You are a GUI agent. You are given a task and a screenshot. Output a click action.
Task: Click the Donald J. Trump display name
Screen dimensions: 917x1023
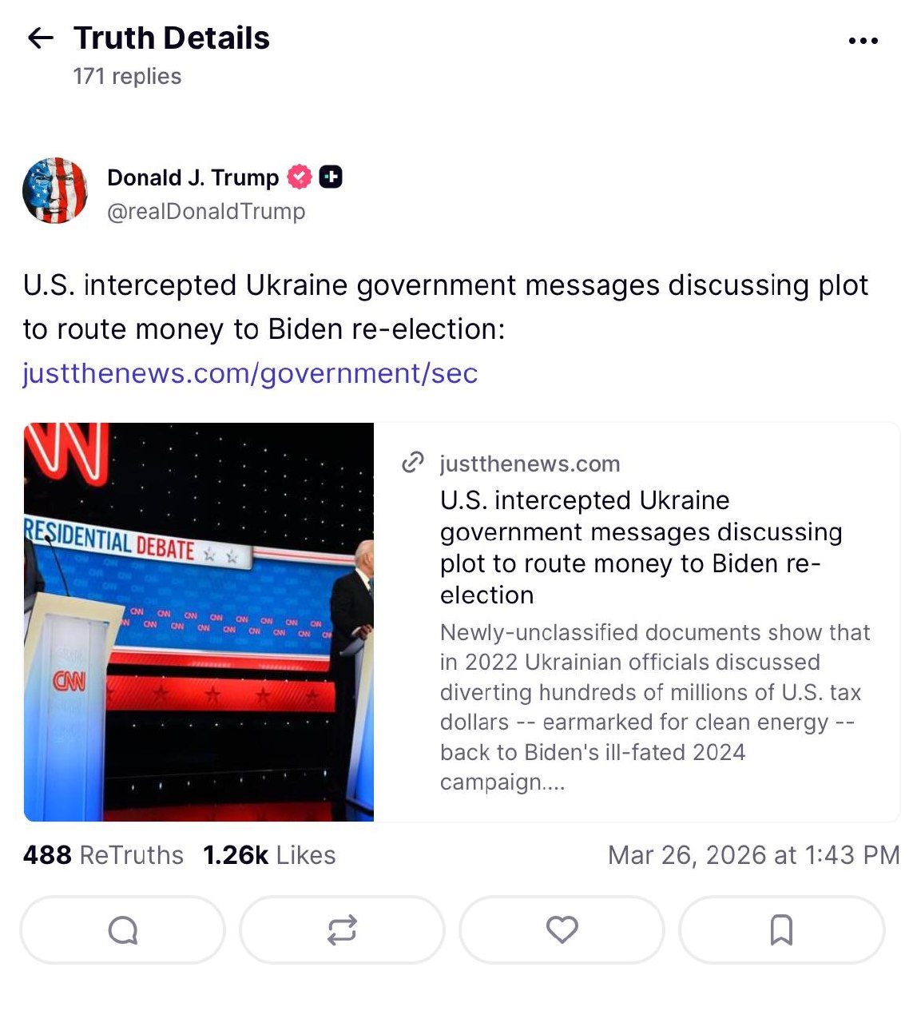point(193,177)
